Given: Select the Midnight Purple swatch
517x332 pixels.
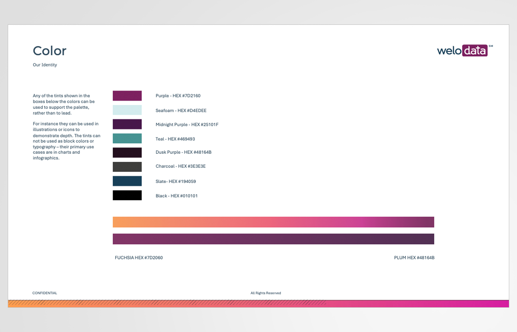Looking at the screenshot, I should (x=127, y=124).
